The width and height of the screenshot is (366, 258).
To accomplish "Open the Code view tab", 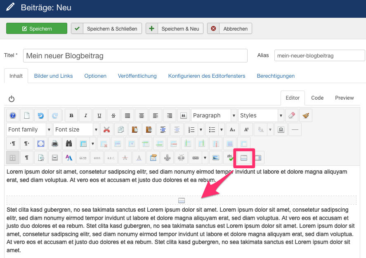I will [x=317, y=98].
